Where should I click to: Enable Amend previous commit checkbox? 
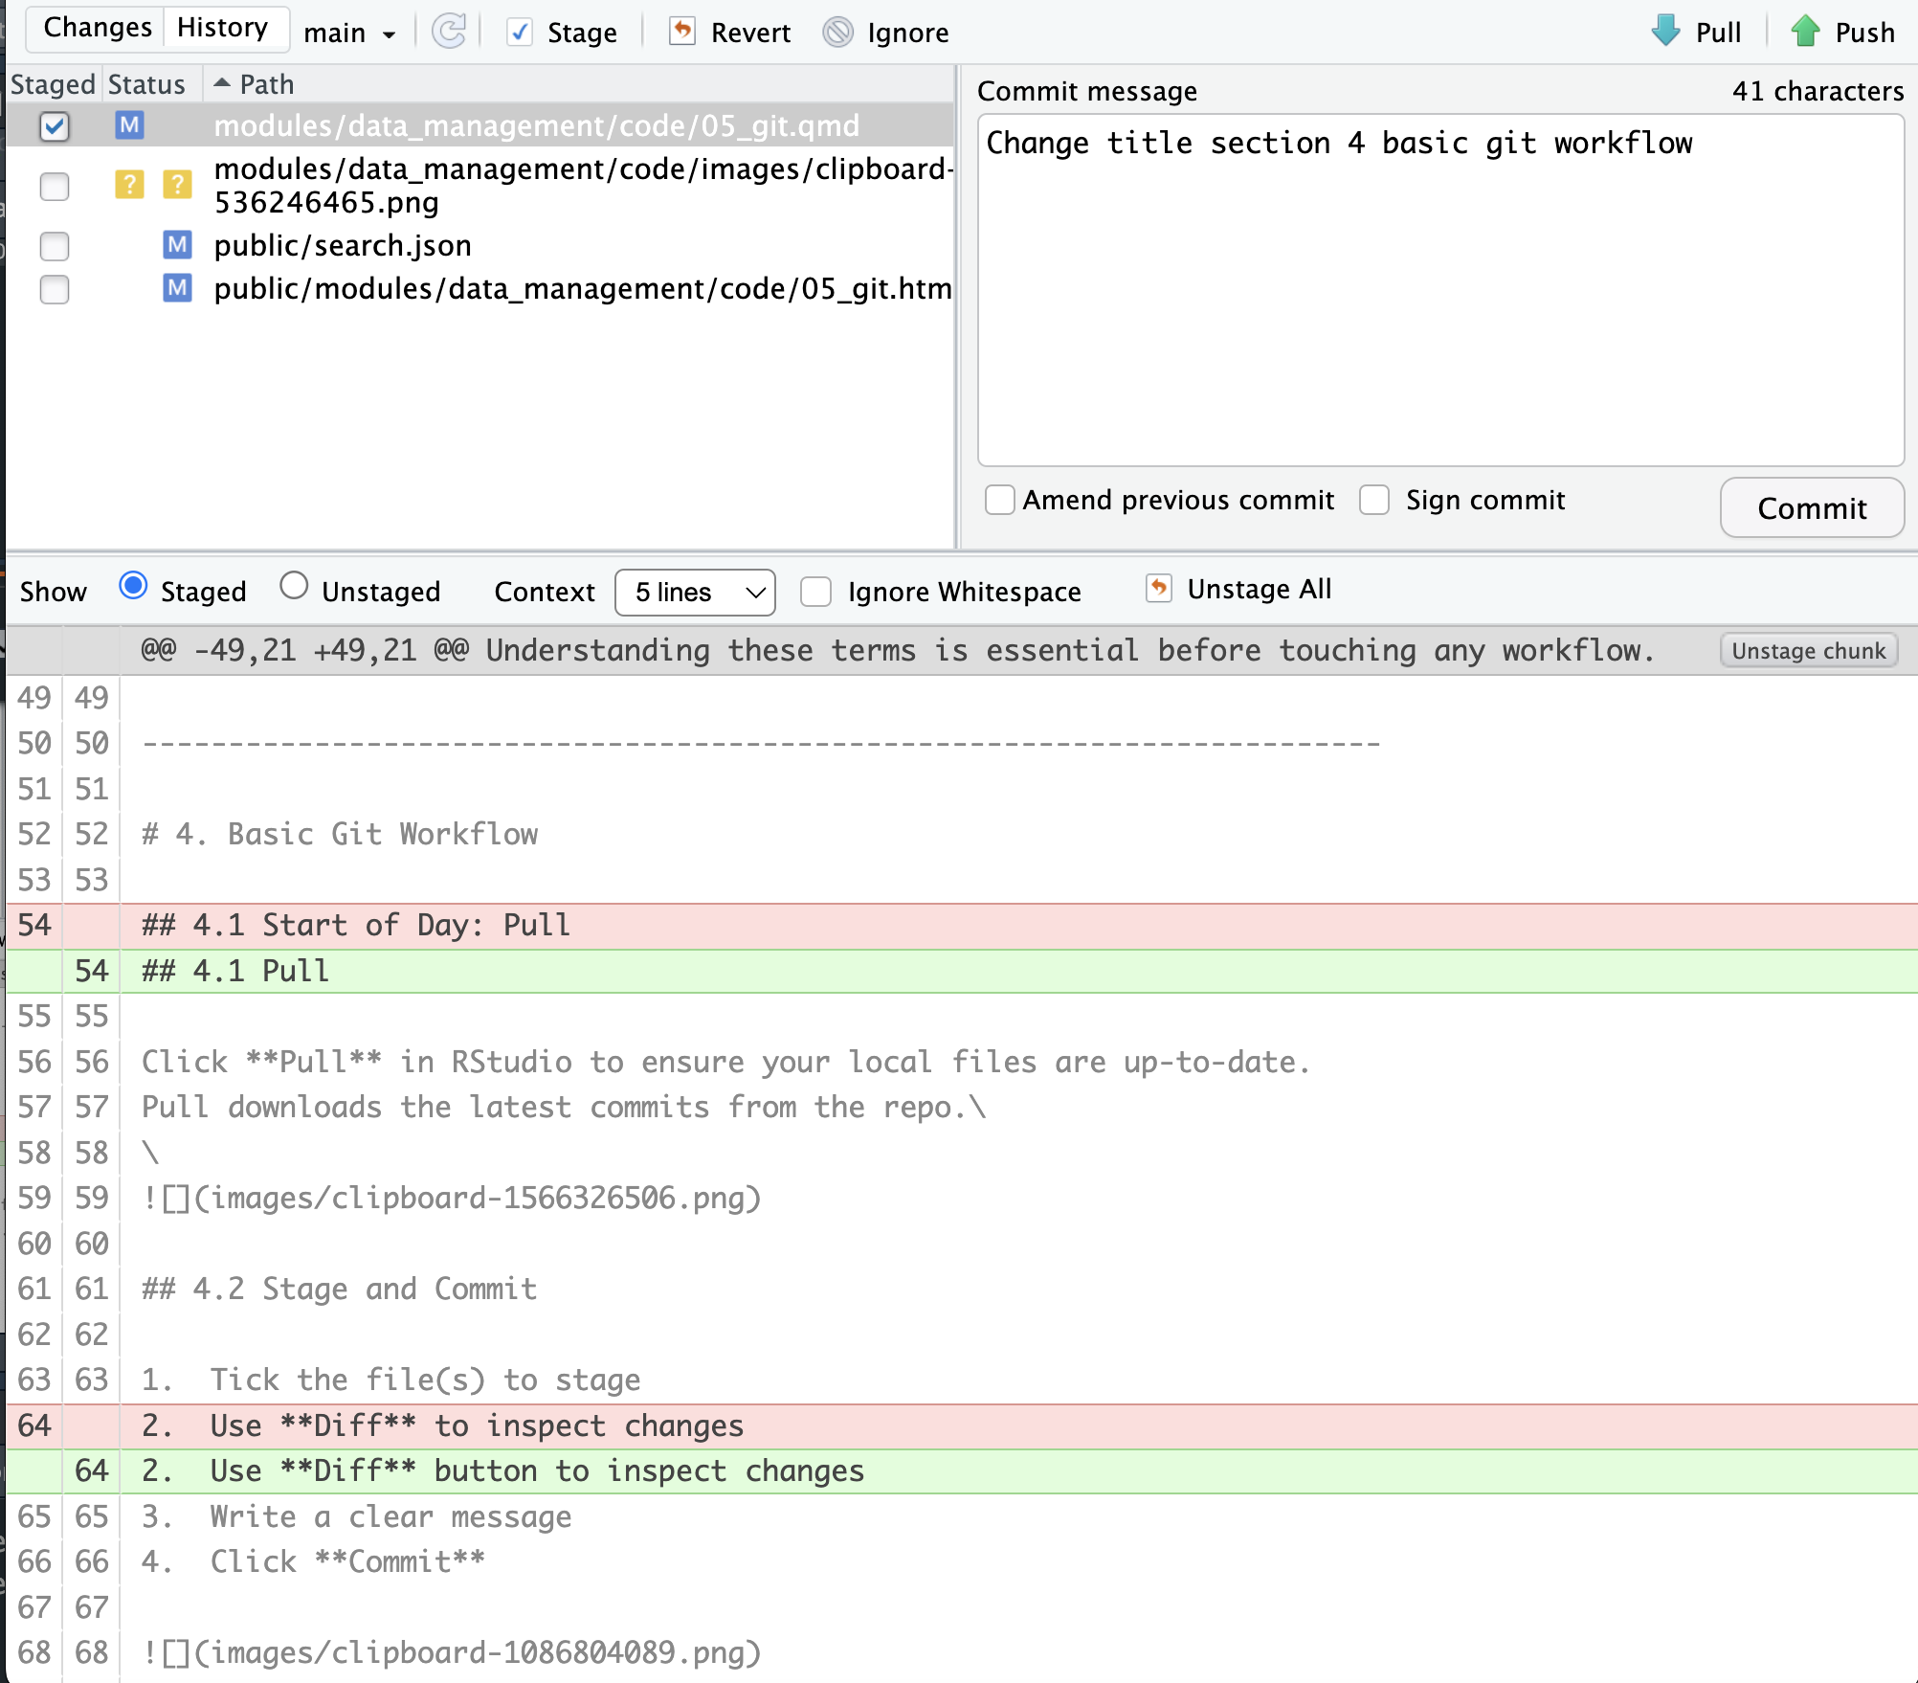pyautogui.click(x=1000, y=500)
